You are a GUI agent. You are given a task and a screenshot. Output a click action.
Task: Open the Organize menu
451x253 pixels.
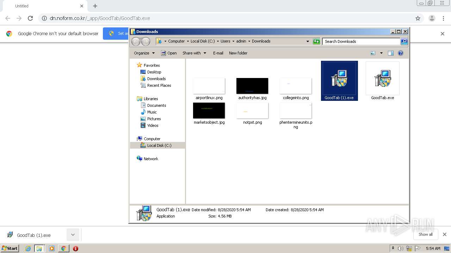[144, 53]
